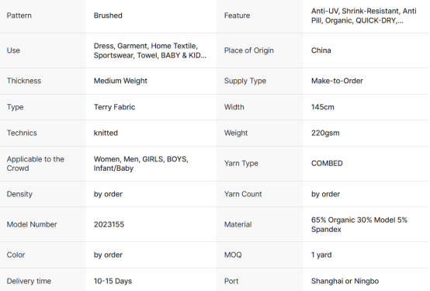Screen dimensions: 430x291
Task: Click the 145cm width value
Action: [323, 107]
